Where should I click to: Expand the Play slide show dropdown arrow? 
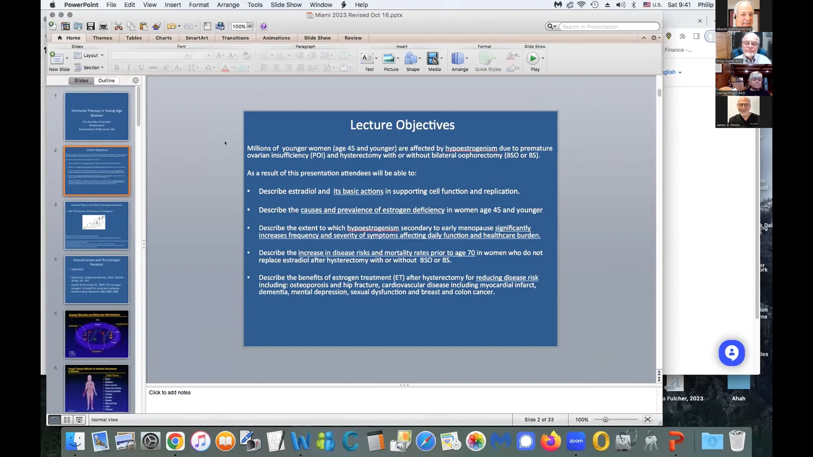543,58
